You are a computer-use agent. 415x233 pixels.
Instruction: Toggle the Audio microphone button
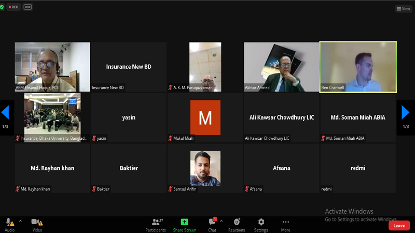pos(9,225)
